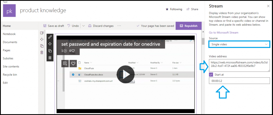273x115 pixels.
Task: Open the Undo dropdown chevron
Action: click(83, 26)
